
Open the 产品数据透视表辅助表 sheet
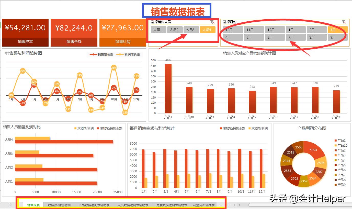[x=94, y=205]
